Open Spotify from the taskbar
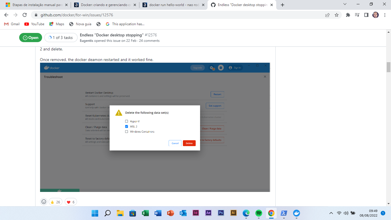The width and height of the screenshot is (391, 220). (259, 213)
